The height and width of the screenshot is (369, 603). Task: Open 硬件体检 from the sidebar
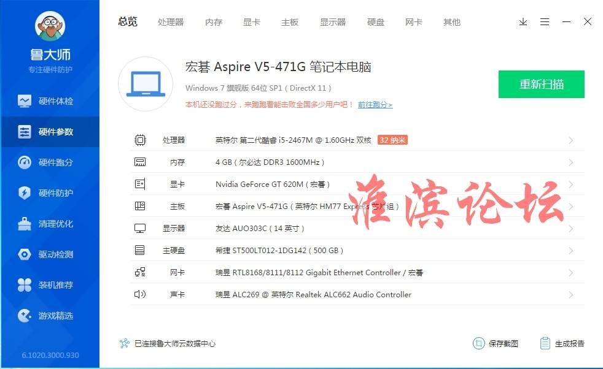pos(50,101)
